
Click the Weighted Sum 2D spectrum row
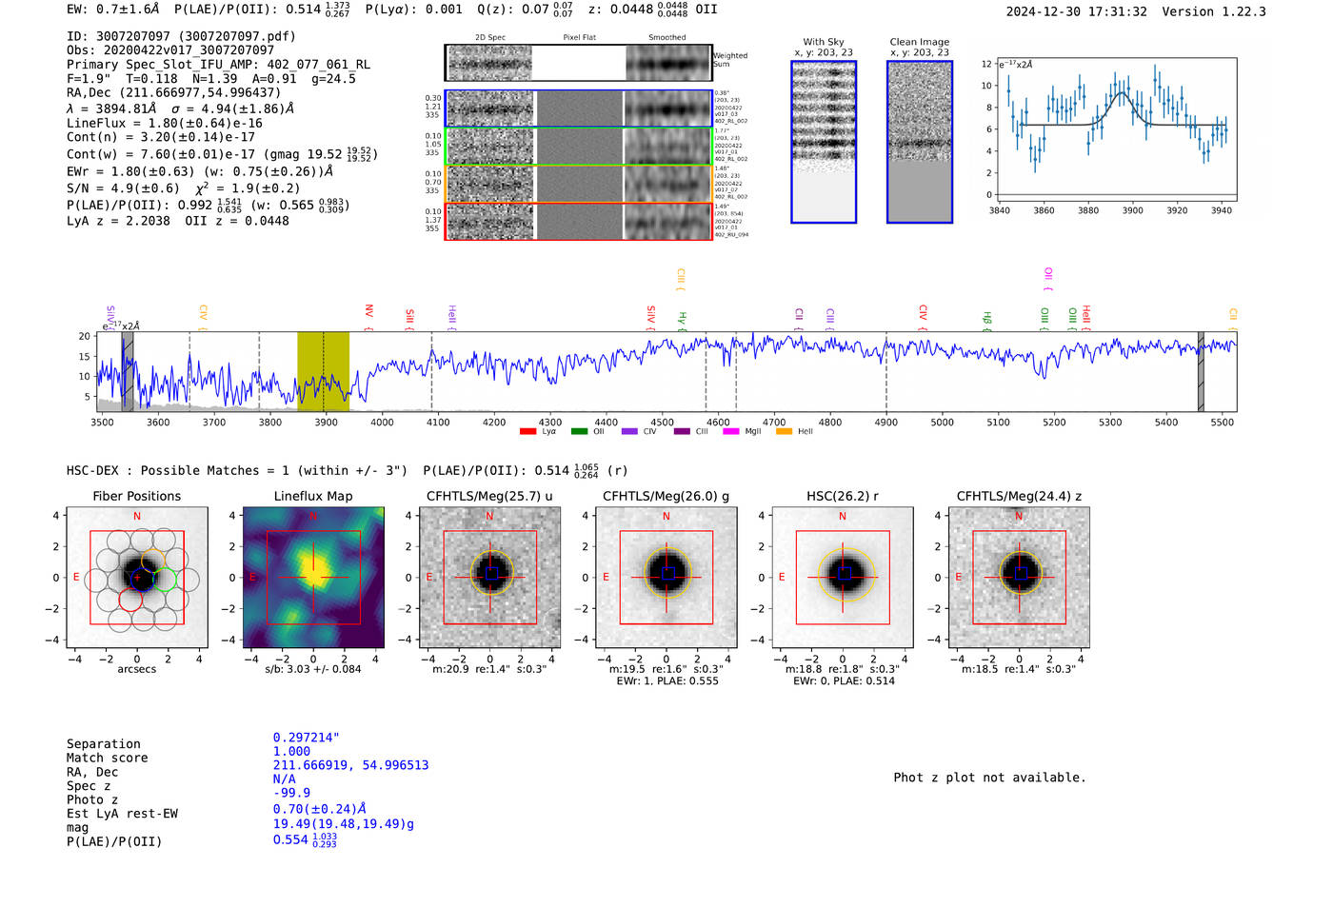pyautogui.click(x=578, y=63)
